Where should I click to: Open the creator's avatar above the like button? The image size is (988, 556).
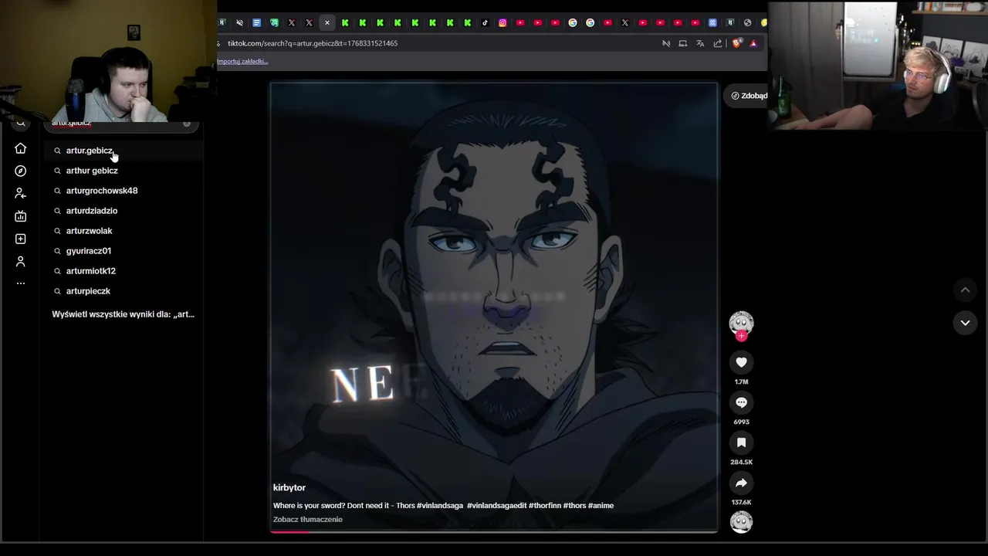(741, 322)
